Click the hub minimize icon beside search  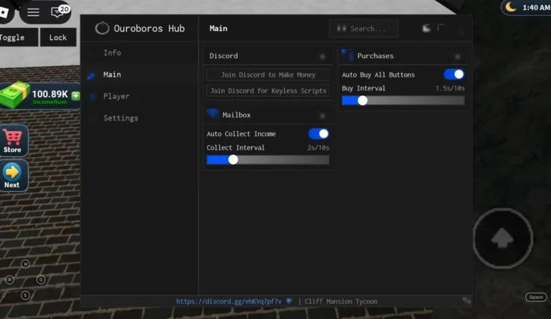426,29
